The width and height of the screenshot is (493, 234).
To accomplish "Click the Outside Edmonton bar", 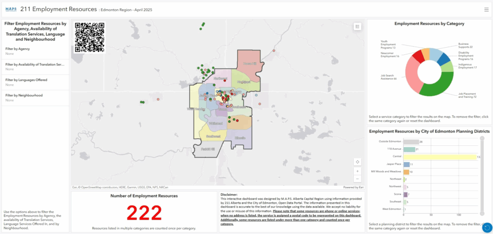I will [x=411, y=142].
